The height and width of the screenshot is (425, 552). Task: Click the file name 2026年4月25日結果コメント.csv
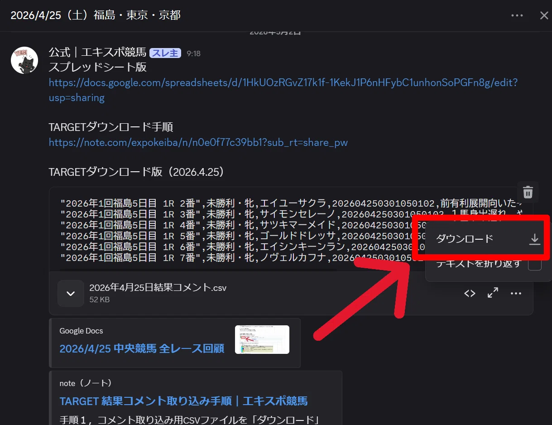pos(158,288)
